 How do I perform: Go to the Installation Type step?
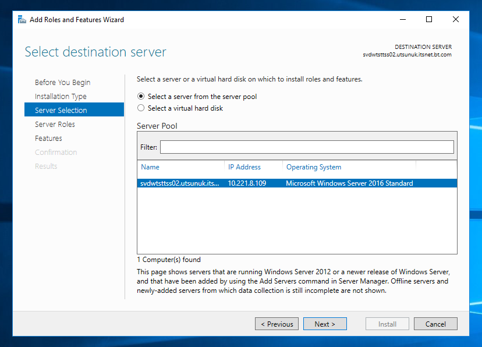point(61,96)
